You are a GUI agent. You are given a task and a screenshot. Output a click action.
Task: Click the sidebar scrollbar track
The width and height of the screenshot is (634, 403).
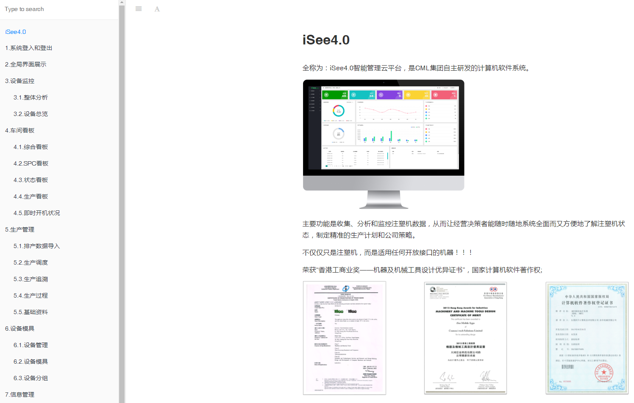(x=122, y=212)
